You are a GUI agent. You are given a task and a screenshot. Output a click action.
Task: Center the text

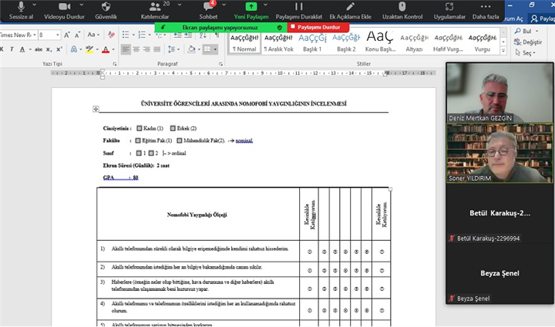[136, 49]
